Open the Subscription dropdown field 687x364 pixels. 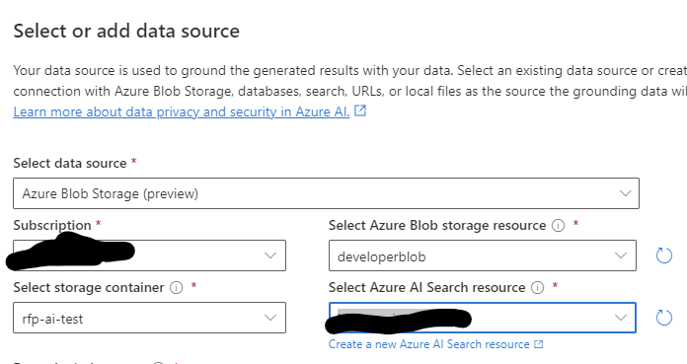(149, 255)
